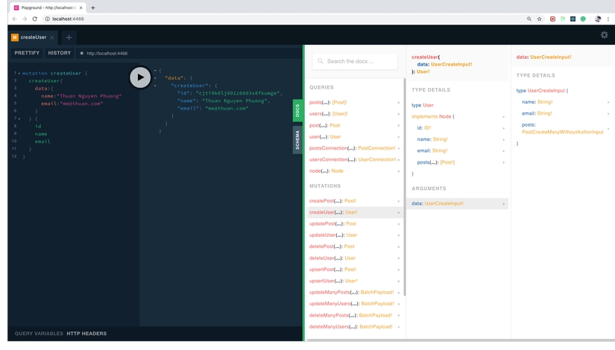Bookmark this page with star icon

(540, 19)
